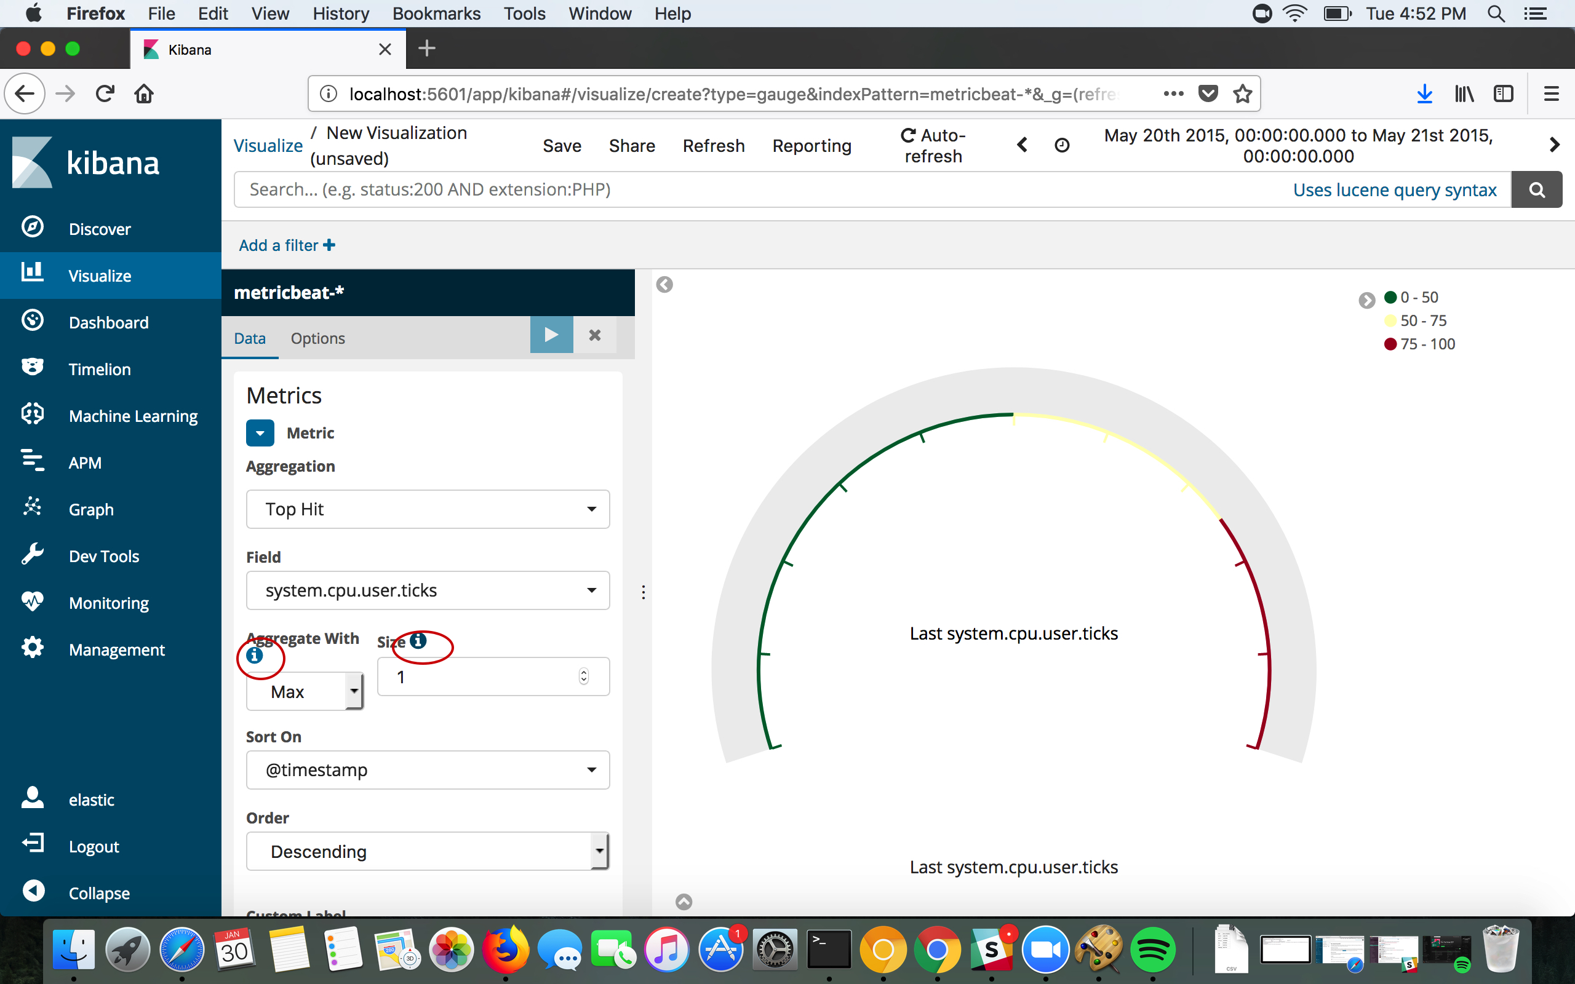Switch to the Options tab

coord(317,338)
